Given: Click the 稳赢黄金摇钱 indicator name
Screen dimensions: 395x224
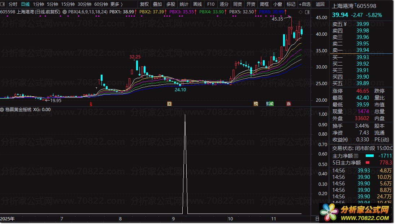Looking at the screenshot, I should [18, 110].
